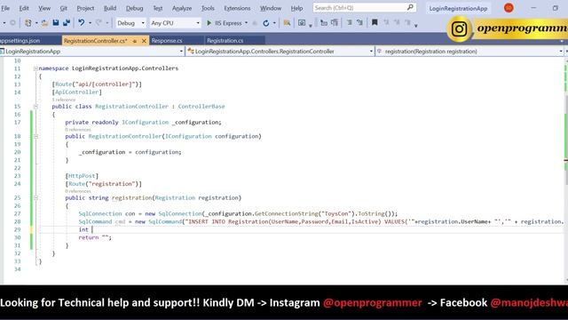Click the uncomment lines icon
The image size is (568, 320).
pyautogui.click(x=359, y=23)
